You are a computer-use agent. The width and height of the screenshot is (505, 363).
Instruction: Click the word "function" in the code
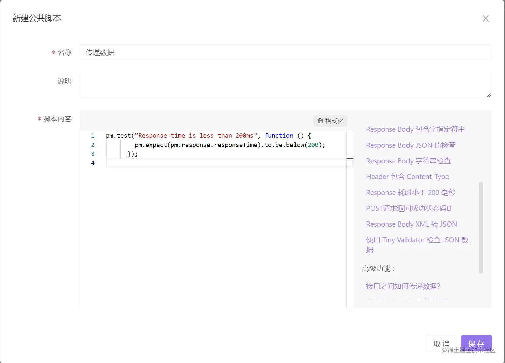279,136
